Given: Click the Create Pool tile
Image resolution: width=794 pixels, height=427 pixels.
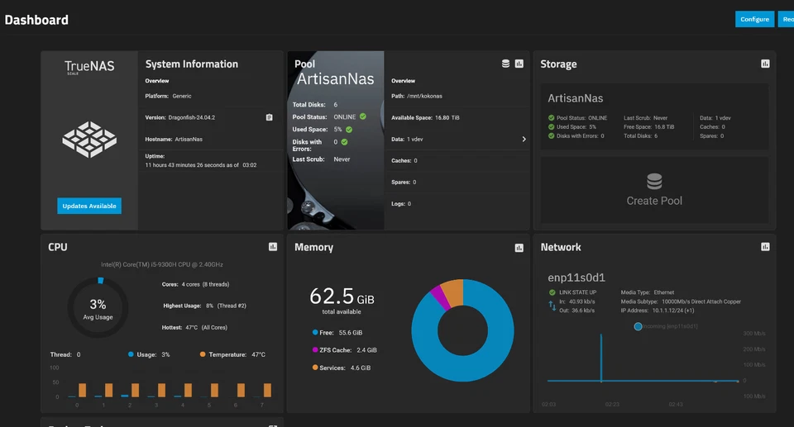Looking at the screenshot, I should click(654, 191).
